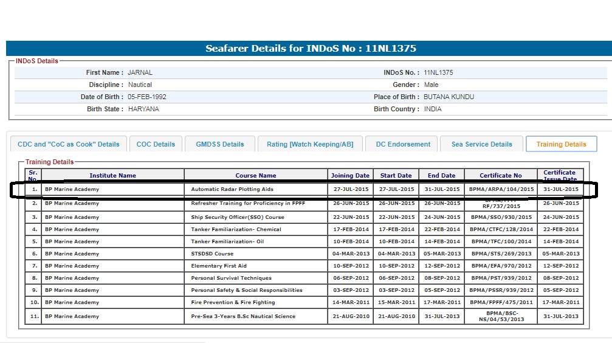This screenshot has width=612, height=343.
Task: Open the GMDSS Details tab
Action: (220, 144)
